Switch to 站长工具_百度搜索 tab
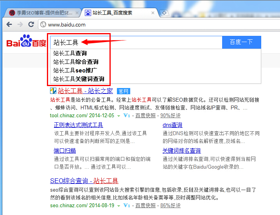The image size is (280, 215). pos(119,13)
